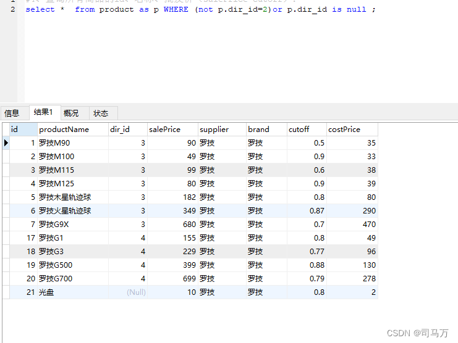The height and width of the screenshot is (343, 458).
Task: Select costPrice value 130
Action: [x=352, y=265]
